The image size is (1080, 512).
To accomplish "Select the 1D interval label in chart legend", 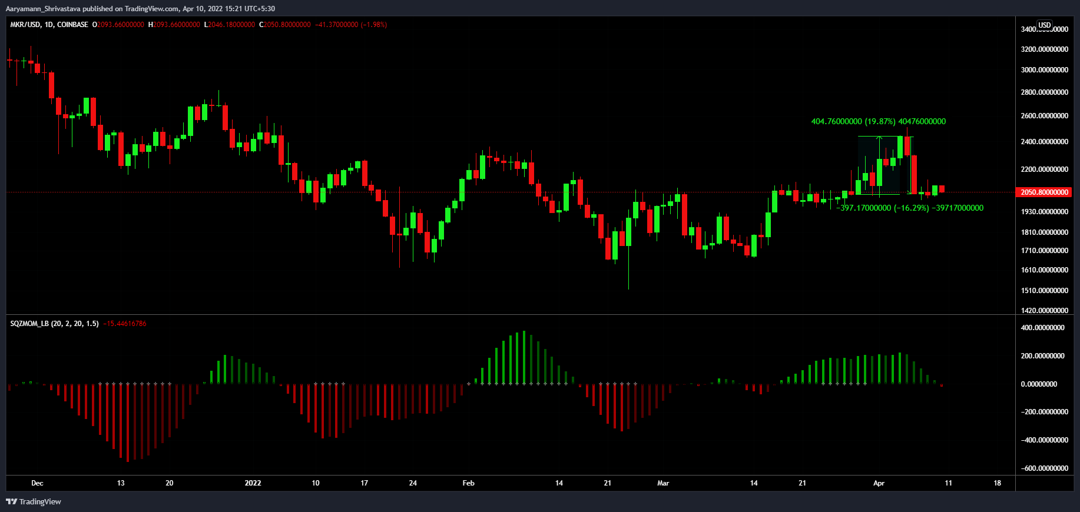I will tap(49, 25).
